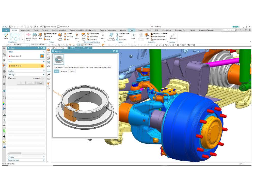Click the Datum Plane icon

(28, 37)
